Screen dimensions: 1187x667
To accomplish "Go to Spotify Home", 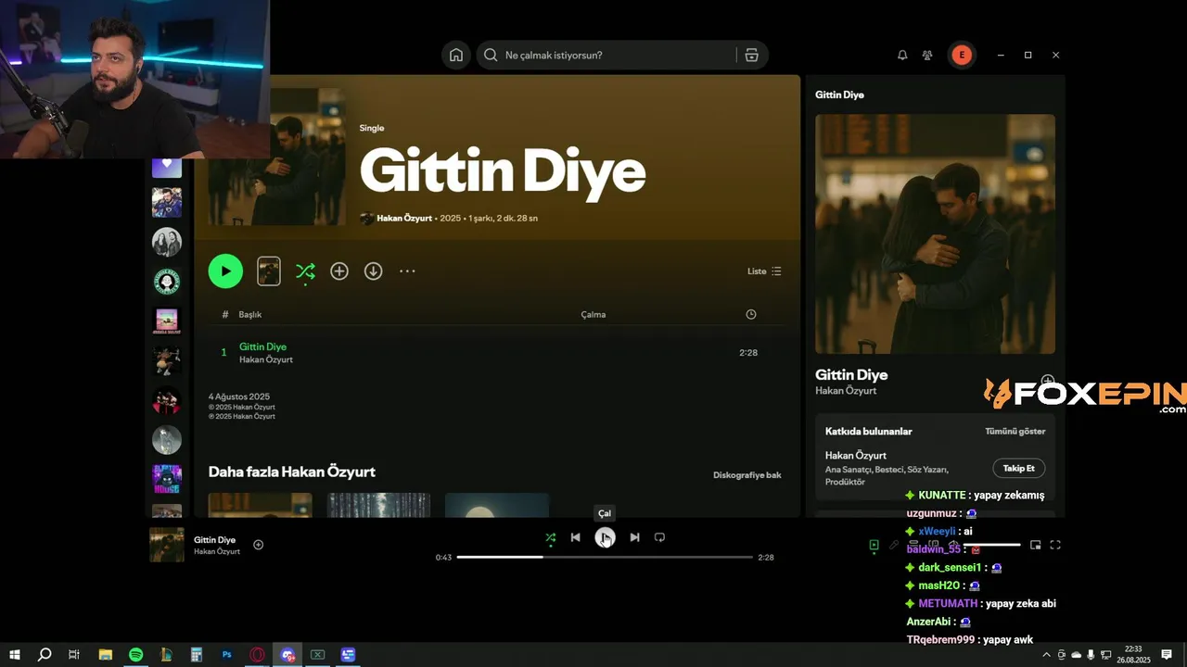I will [455, 55].
